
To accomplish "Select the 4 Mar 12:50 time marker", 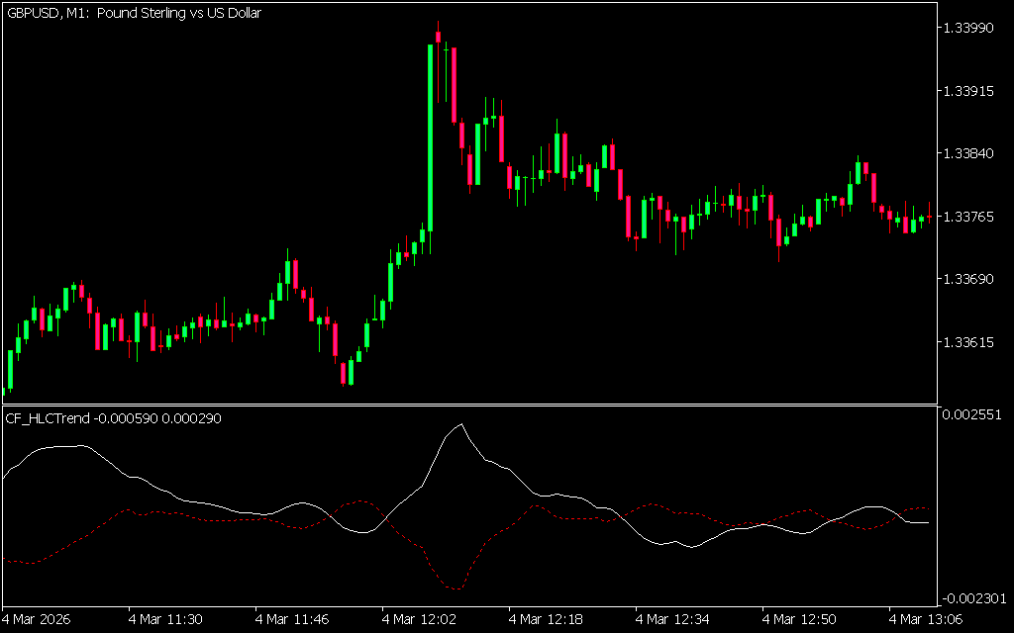I will coord(799,619).
